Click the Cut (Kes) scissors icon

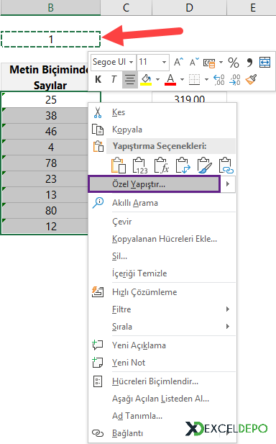[98, 112]
